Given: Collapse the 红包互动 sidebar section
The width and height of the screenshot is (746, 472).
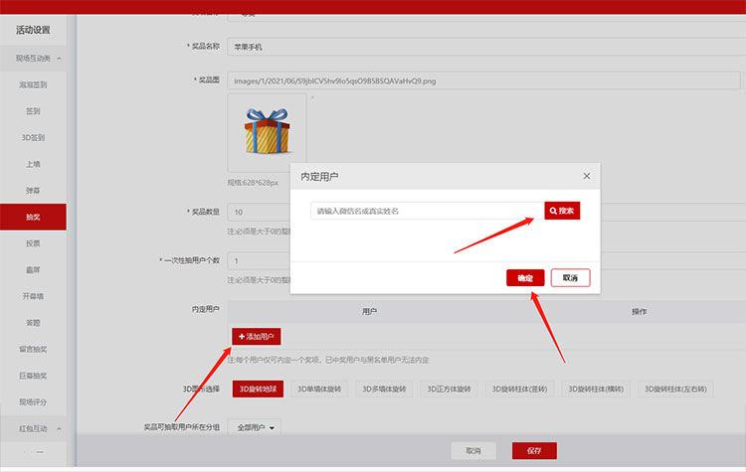Looking at the screenshot, I should [x=33, y=428].
